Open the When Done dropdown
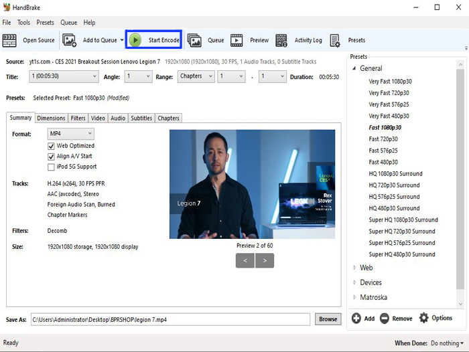Viewport: 469px width, 352px height. [448, 343]
